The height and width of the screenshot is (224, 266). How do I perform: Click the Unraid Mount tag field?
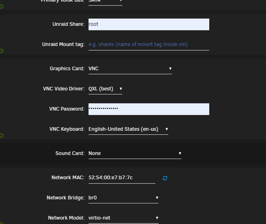[x=149, y=44]
